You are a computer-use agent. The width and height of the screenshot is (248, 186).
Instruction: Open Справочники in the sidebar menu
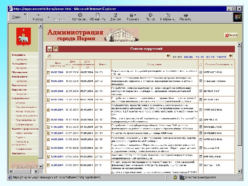(20, 98)
